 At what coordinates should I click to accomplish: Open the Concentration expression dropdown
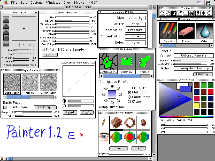point(135,36)
